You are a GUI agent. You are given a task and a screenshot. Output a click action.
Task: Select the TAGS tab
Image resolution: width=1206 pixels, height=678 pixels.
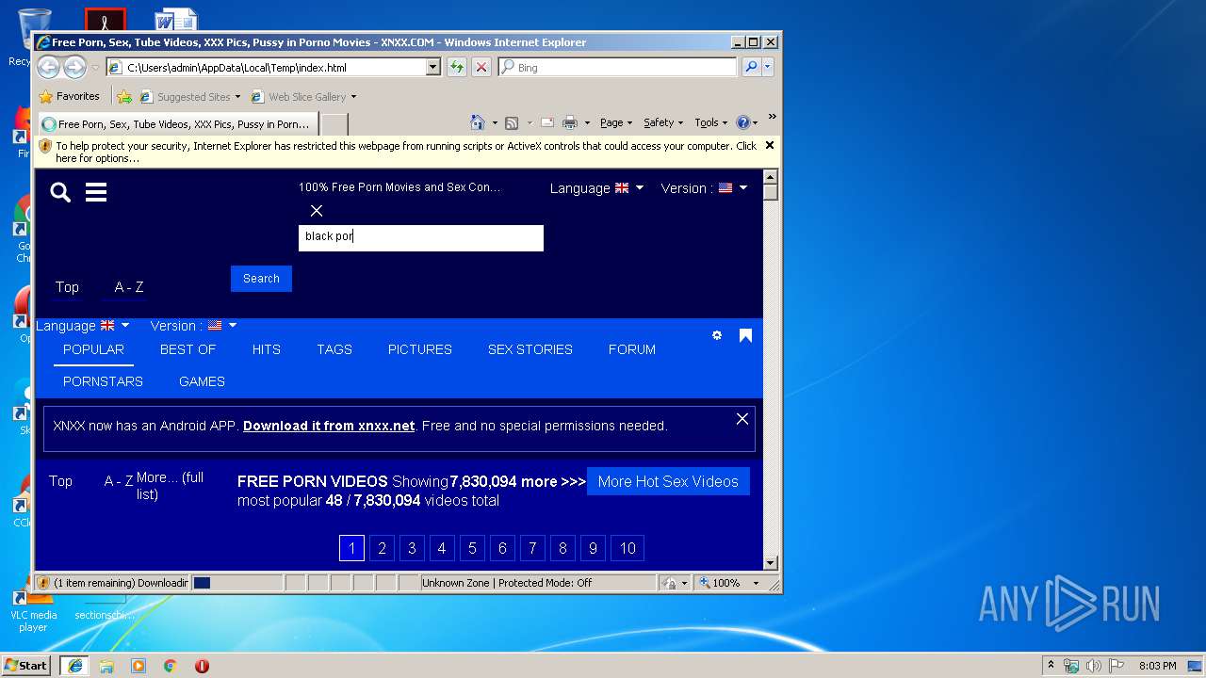[x=334, y=349]
